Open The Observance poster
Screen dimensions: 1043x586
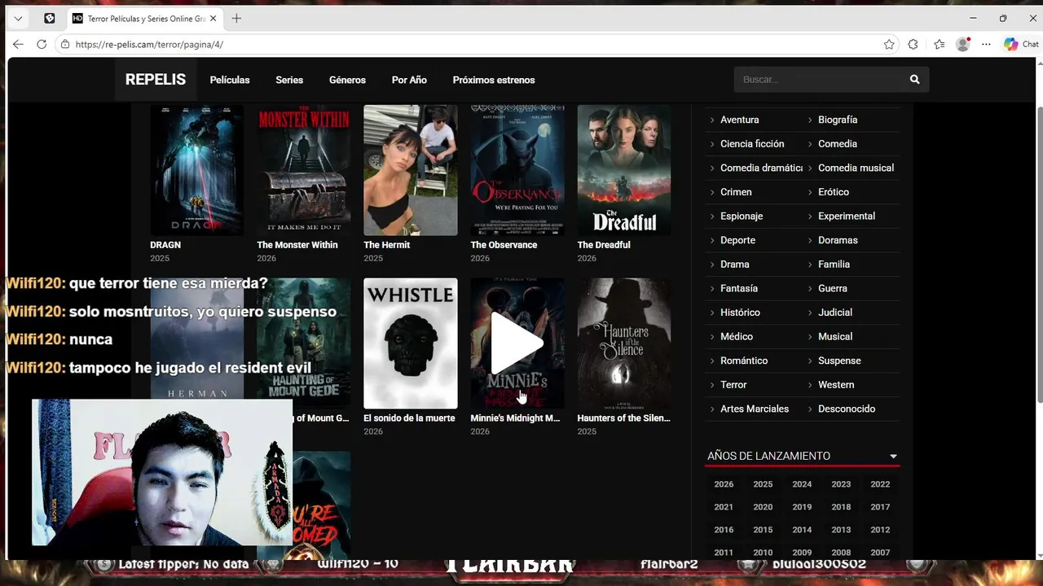tap(517, 170)
